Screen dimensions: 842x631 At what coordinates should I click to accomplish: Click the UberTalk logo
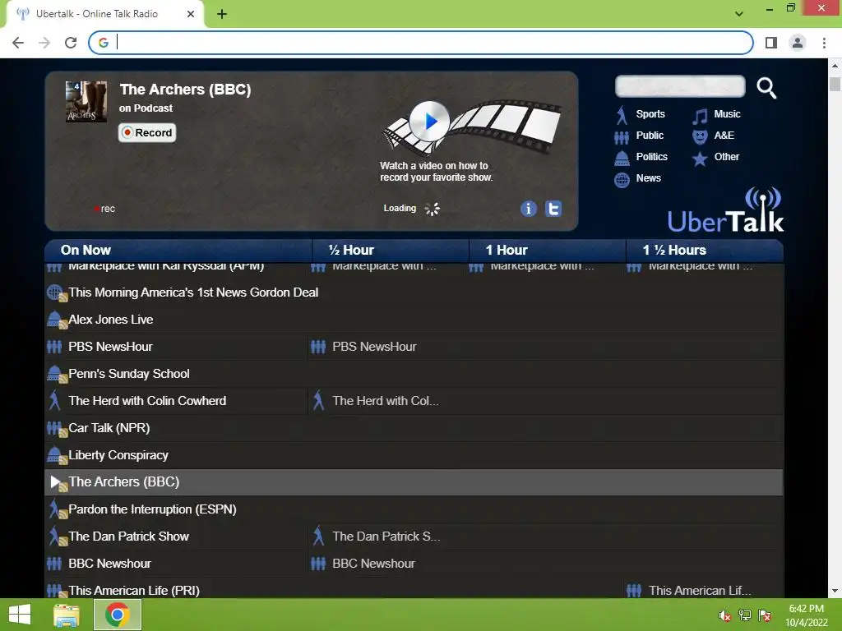(x=725, y=210)
